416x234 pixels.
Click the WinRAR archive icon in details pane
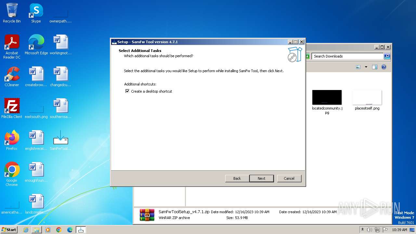click(147, 215)
